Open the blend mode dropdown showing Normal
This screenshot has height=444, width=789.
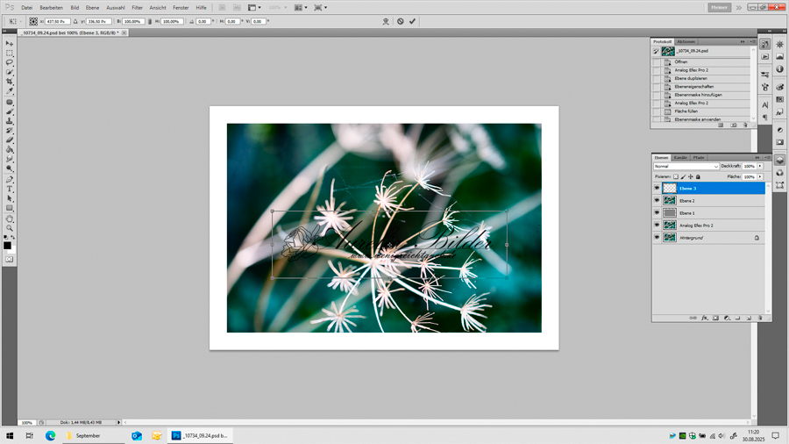pos(686,166)
